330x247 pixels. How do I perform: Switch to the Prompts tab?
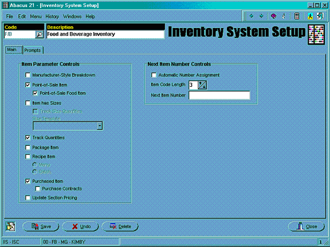point(33,50)
